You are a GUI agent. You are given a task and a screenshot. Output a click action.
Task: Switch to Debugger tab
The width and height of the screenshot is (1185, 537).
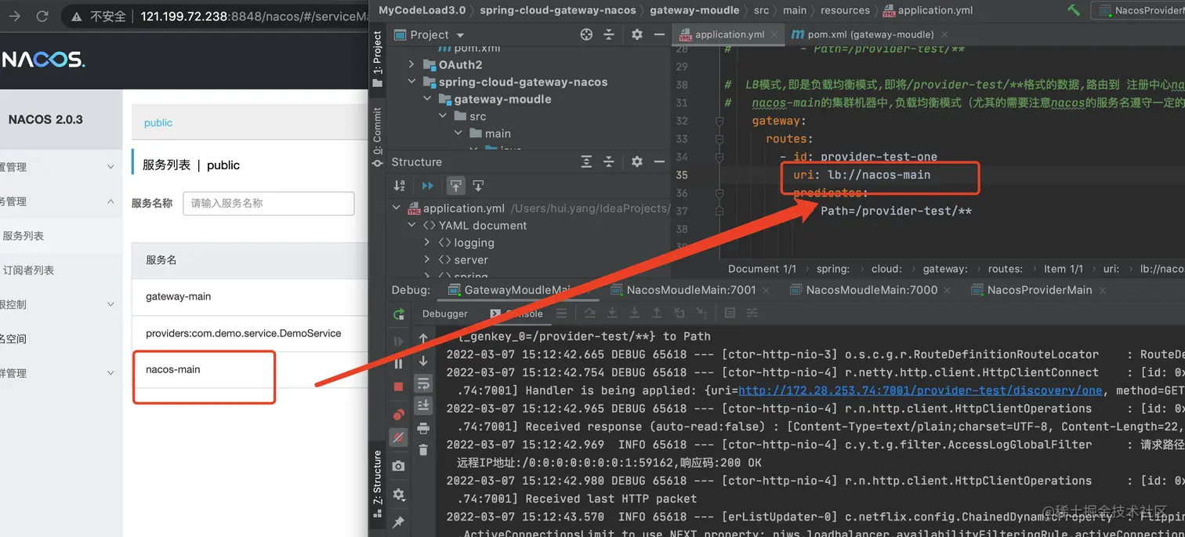(445, 314)
